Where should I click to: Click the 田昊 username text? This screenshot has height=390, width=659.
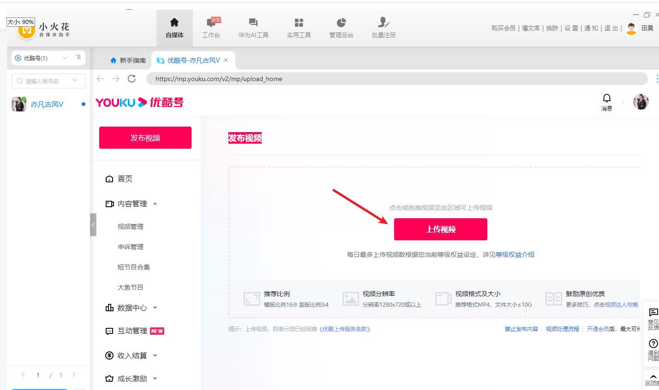point(647,28)
